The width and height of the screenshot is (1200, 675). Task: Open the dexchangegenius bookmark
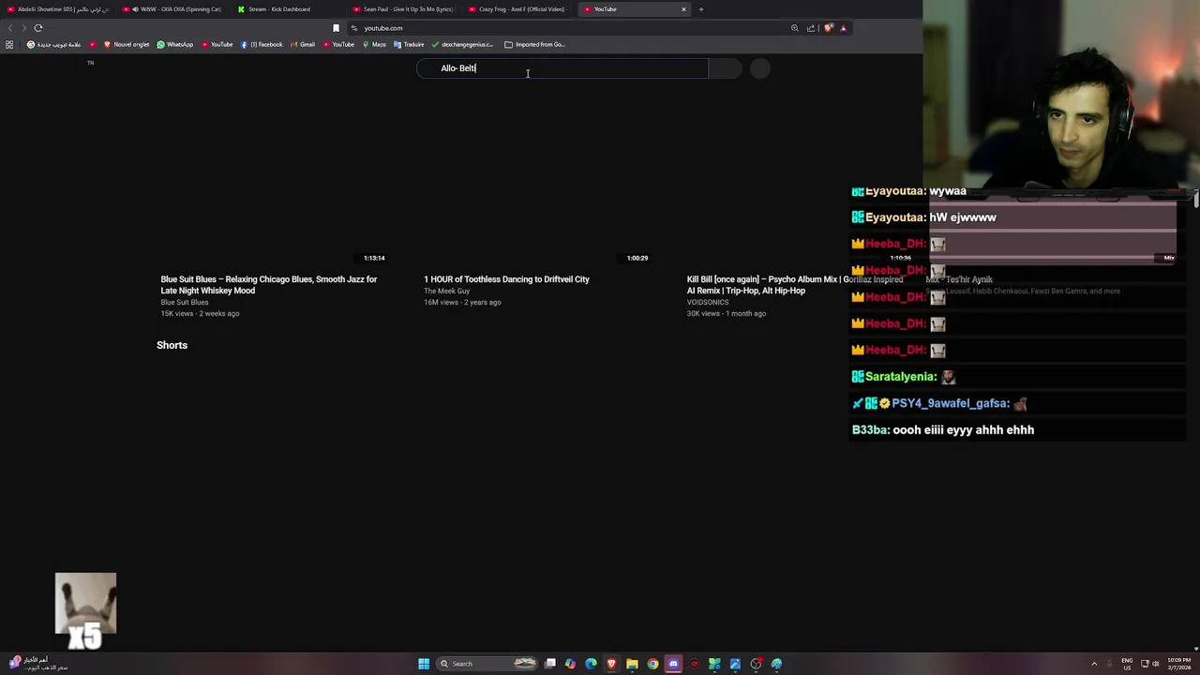(462, 44)
